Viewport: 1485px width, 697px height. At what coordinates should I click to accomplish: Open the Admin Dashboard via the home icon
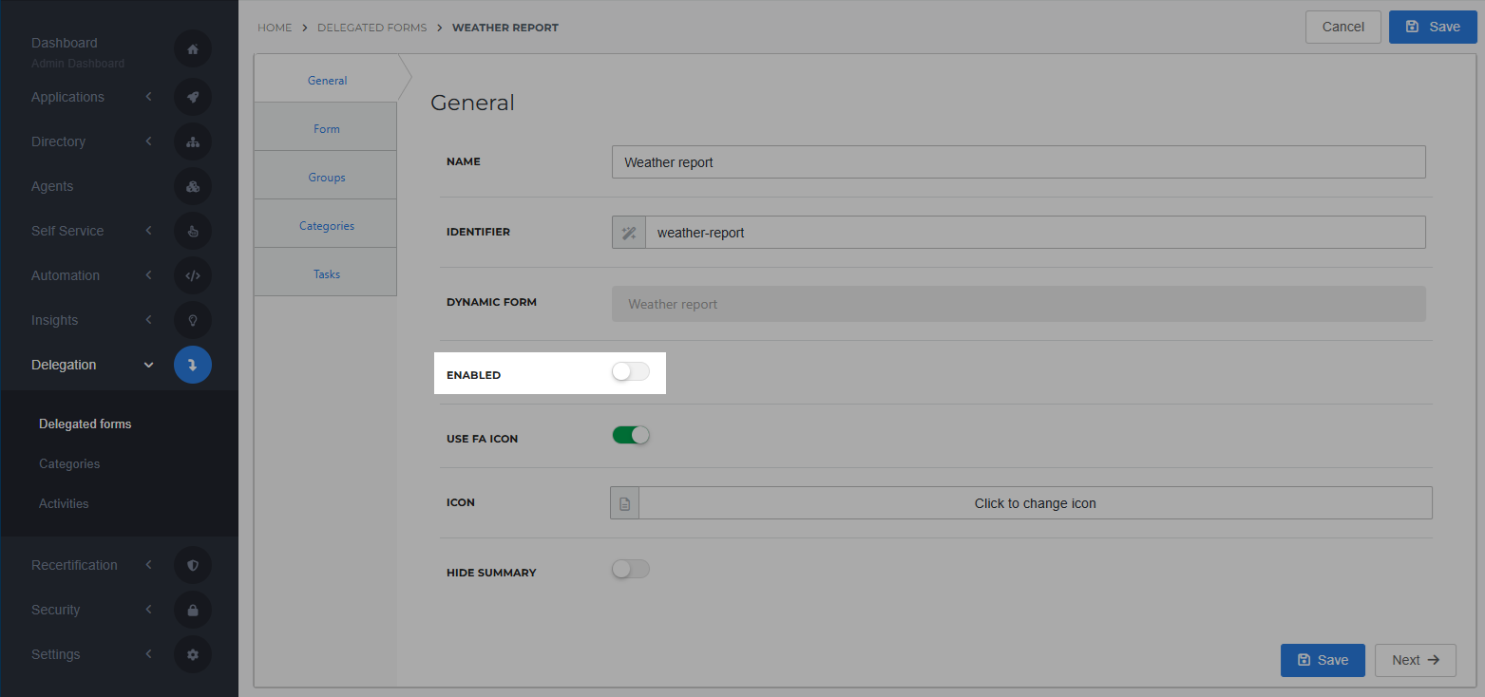[193, 48]
